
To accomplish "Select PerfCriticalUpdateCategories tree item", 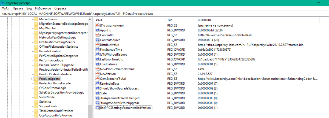I will 59,56.
